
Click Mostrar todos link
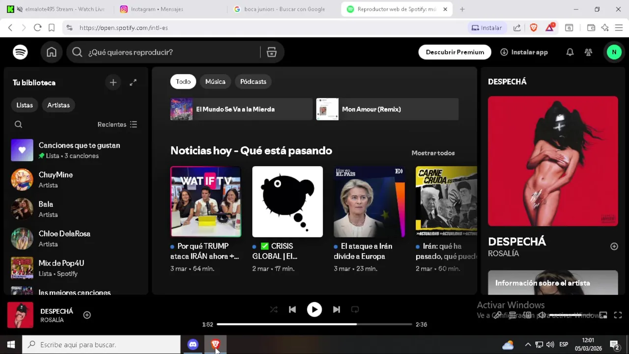point(433,153)
